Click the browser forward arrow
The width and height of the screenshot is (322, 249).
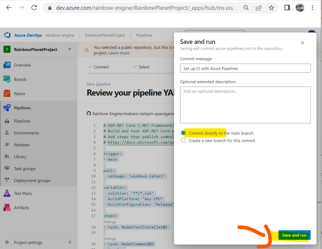[x=21, y=8]
